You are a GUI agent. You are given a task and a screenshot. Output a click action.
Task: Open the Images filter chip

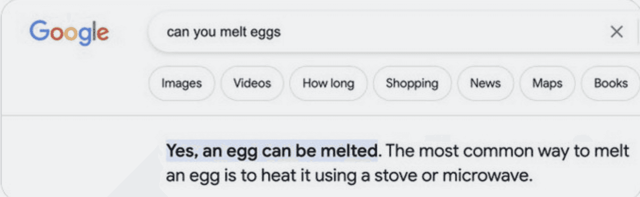tap(182, 83)
